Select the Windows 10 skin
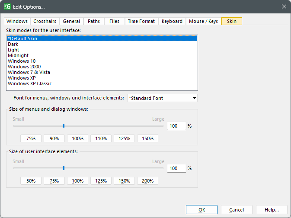 [x=22, y=61]
